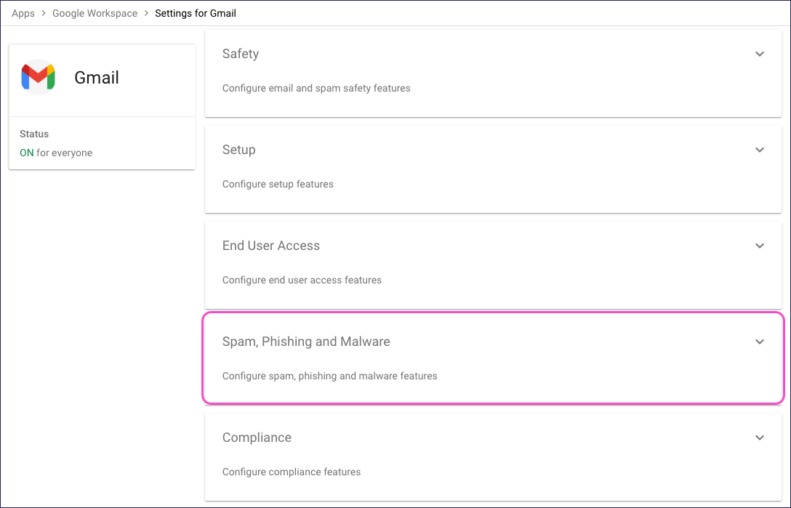Select Spam, Phishing and Malware heading

click(306, 342)
